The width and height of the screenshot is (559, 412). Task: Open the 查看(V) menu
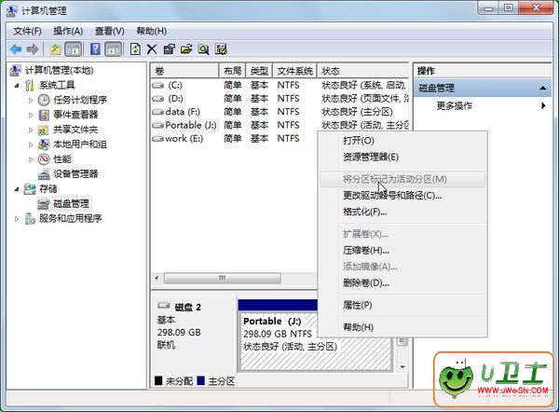(109, 32)
